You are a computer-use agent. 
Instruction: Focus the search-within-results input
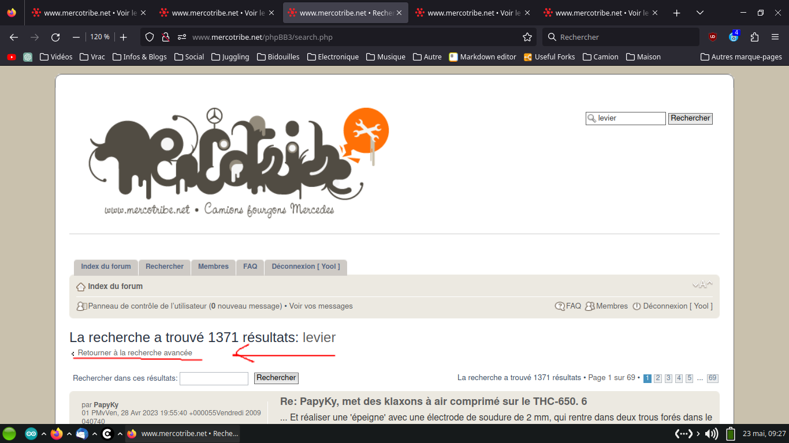coord(214,378)
